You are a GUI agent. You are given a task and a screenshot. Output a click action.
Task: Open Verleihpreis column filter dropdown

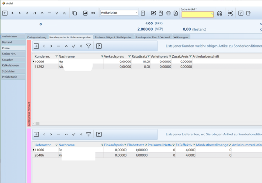(x=170, y=57)
